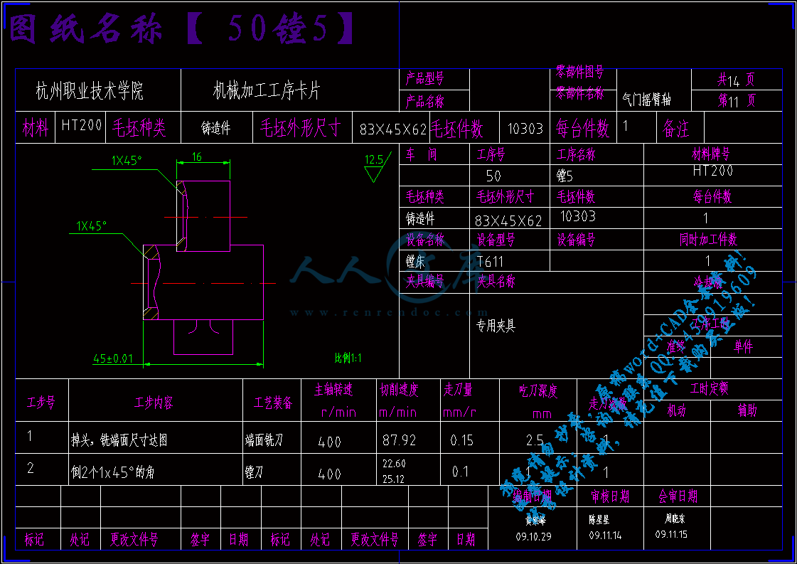Select the '工步内容' column header
This screenshot has width=797, height=564.
(x=154, y=403)
